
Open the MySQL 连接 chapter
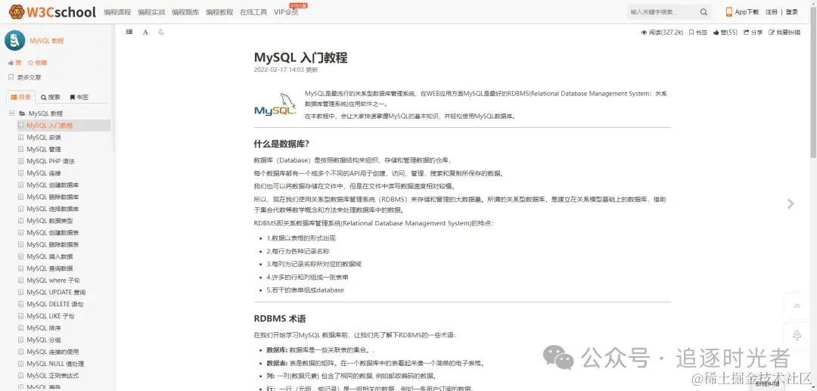point(44,173)
